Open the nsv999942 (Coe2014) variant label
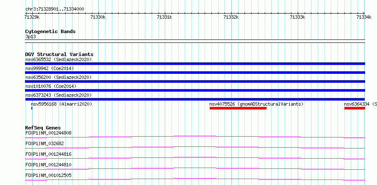The width and height of the screenshot is (377, 185). tap(50, 68)
